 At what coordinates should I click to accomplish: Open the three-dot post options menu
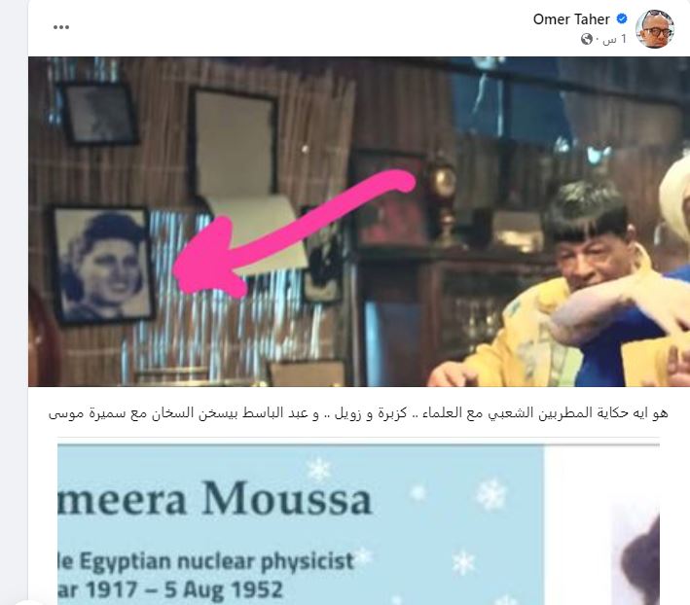pos(60,27)
